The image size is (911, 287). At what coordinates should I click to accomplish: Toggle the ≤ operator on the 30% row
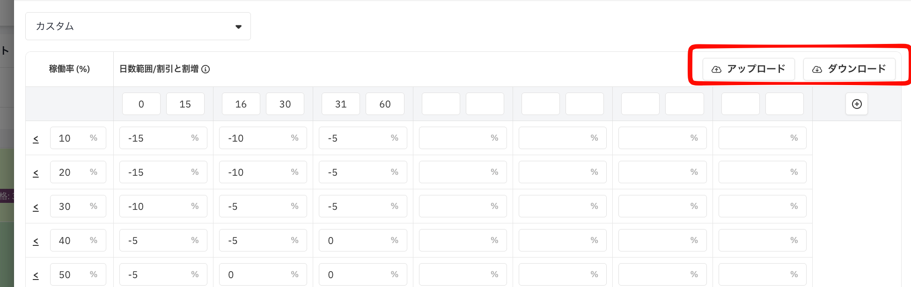36,207
